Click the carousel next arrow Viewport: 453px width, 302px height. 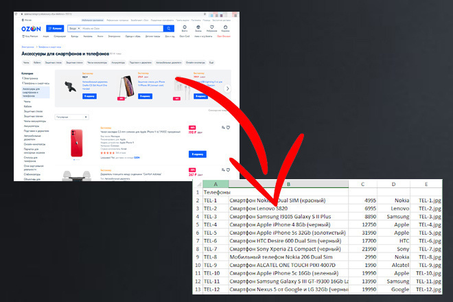(x=227, y=89)
